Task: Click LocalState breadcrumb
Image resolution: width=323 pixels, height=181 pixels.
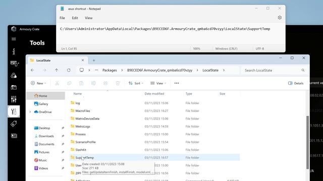Action: 210,70
